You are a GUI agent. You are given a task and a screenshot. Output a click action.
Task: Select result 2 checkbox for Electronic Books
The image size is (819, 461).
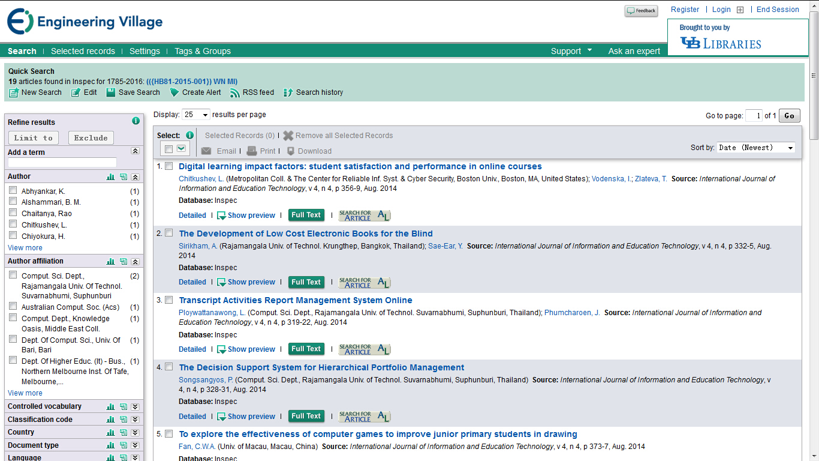[x=169, y=233]
